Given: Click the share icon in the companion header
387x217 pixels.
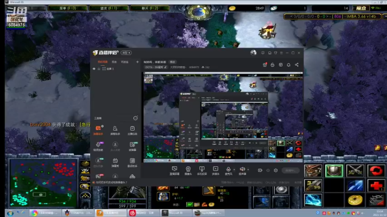Looking at the screenshot, I should click(x=297, y=65).
